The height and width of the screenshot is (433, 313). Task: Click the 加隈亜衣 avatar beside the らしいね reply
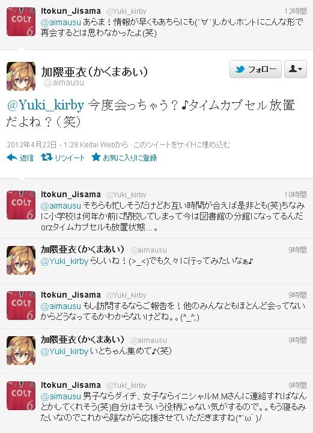coord(21,260)
